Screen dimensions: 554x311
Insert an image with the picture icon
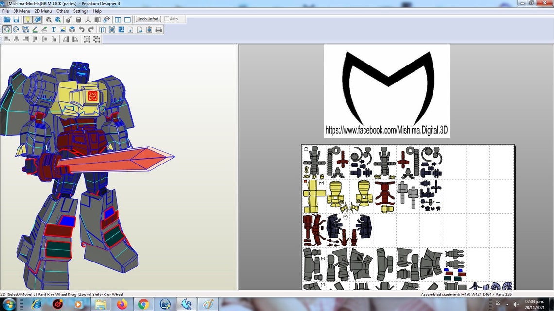pos(63,29)
